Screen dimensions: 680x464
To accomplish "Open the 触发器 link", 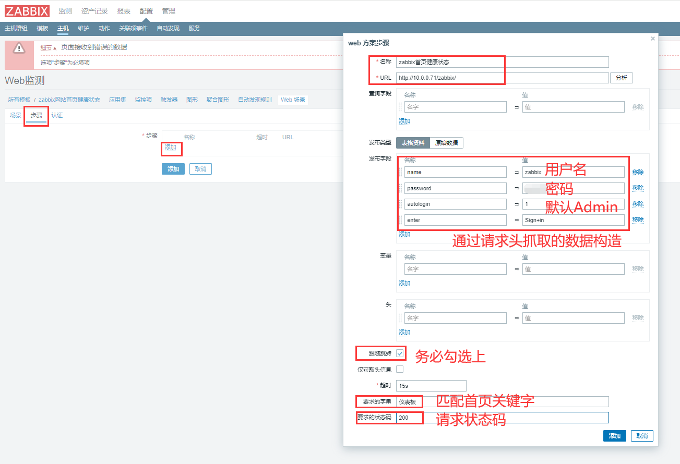I will (x=169, y=100).
